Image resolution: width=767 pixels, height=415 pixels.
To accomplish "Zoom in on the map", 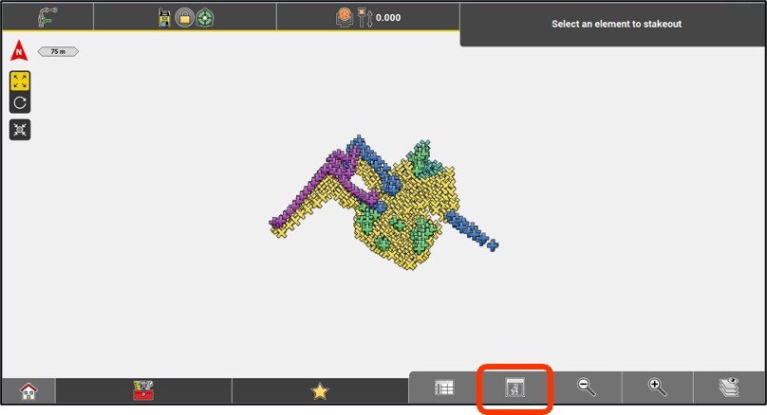I will pos(658,388).
